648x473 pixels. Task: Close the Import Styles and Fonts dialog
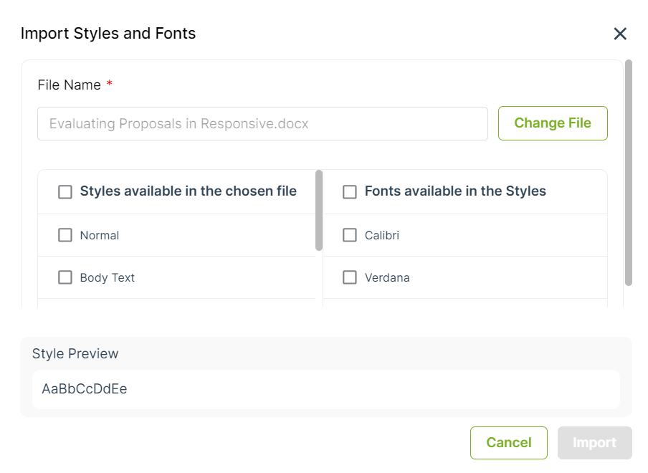[x=620, y=34]
